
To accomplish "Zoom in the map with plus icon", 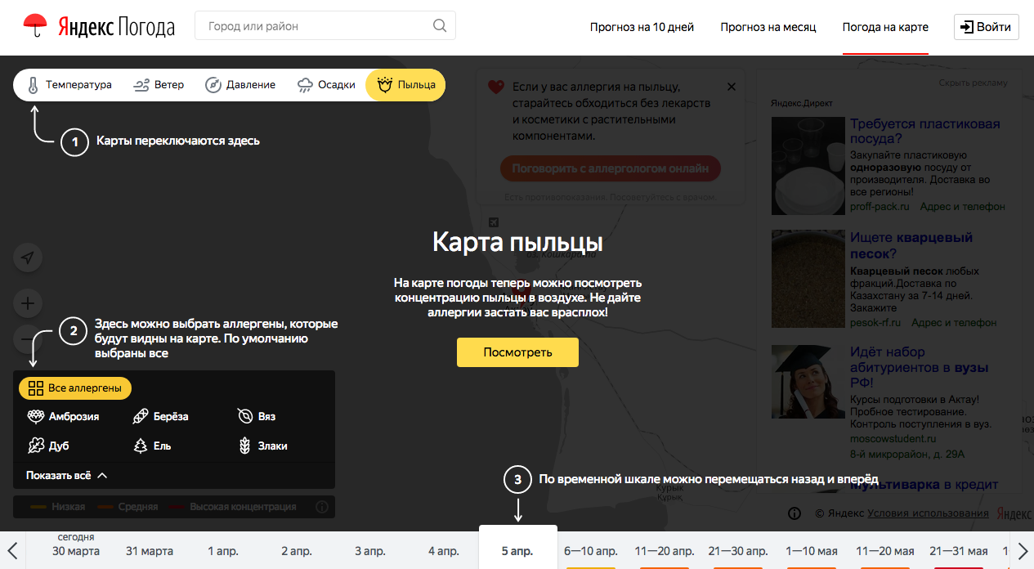I will pos(28,304).
